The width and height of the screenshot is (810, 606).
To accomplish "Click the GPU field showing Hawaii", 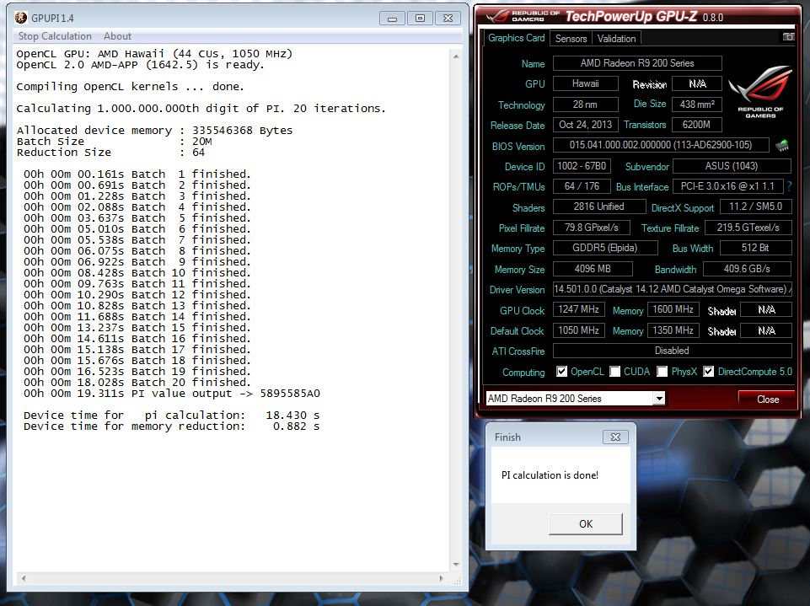I will [585, 83].
